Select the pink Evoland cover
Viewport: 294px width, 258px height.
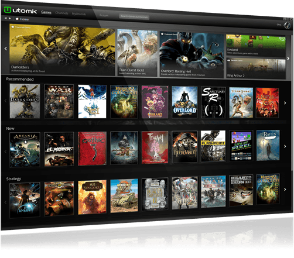[x=155, y=102]
